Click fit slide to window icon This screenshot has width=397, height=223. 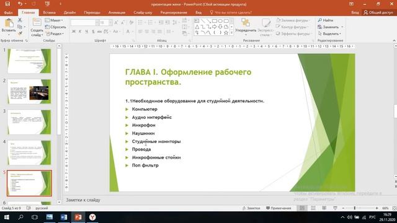(395, 208)
